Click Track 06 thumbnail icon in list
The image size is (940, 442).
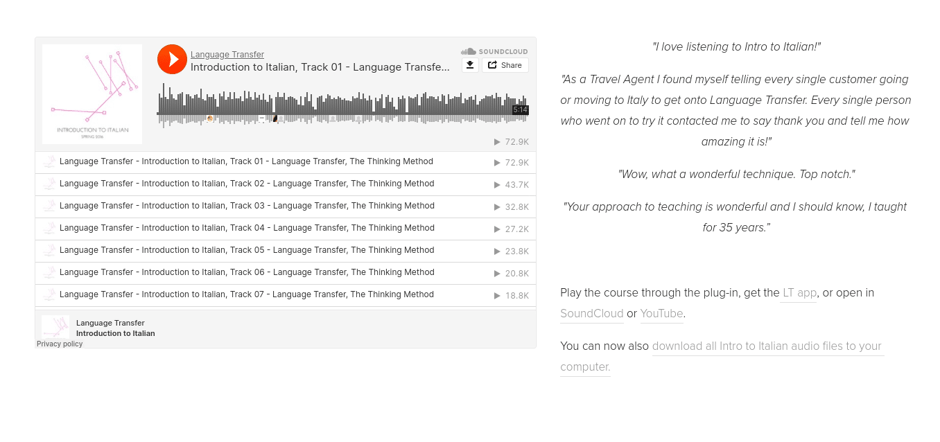[50, 273]
